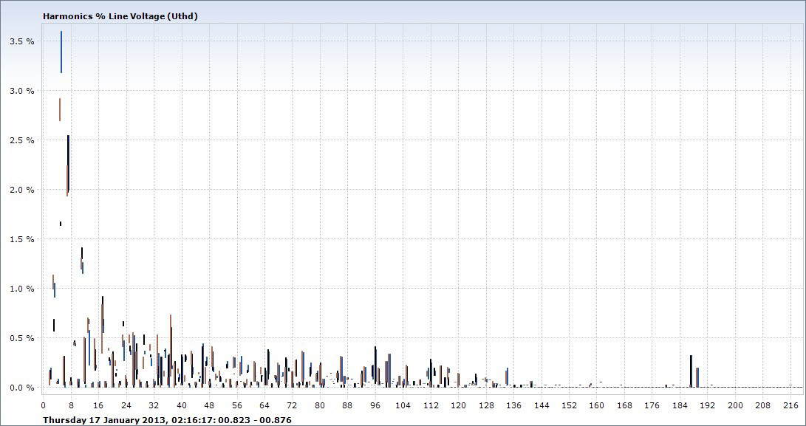Click the x-axis label 136
This screenshot has height=426, width=806.
click(x=514, y=405)
